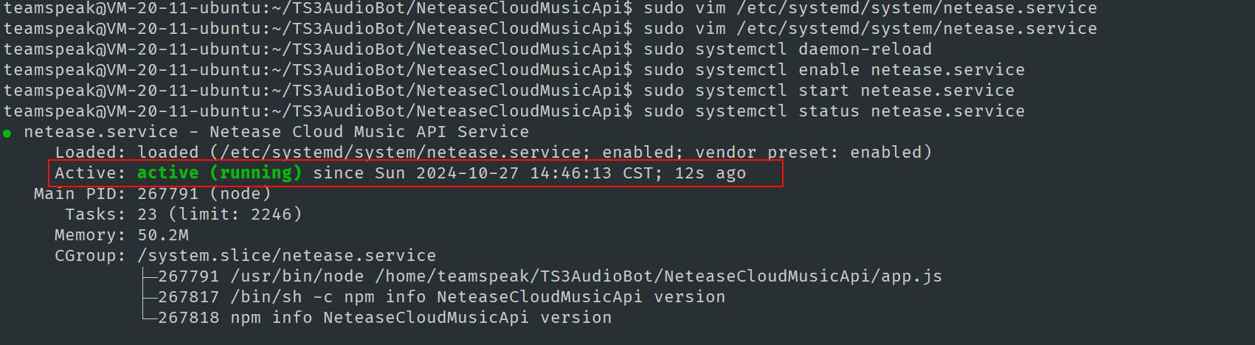Click the second 'sudo vim' command line
Viewport: 1255px width, 345px height.
tap(870, 29)
